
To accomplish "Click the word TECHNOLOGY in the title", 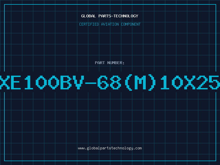I will [126, 16].
